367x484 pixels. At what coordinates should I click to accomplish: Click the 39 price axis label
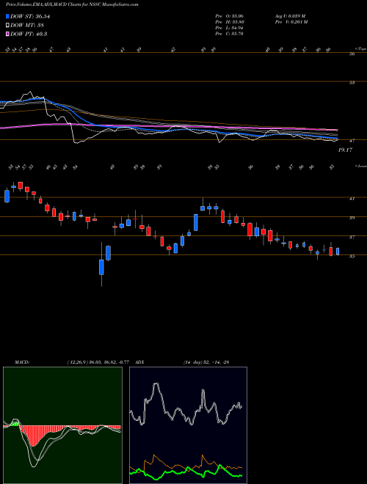tap(352, 218)
